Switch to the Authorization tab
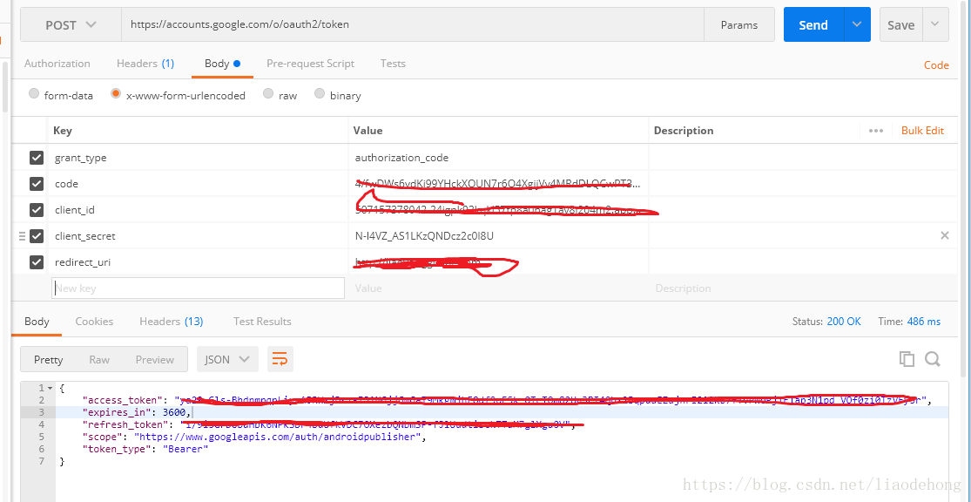The height and width of the screenshot is (502, 971). 57,64
